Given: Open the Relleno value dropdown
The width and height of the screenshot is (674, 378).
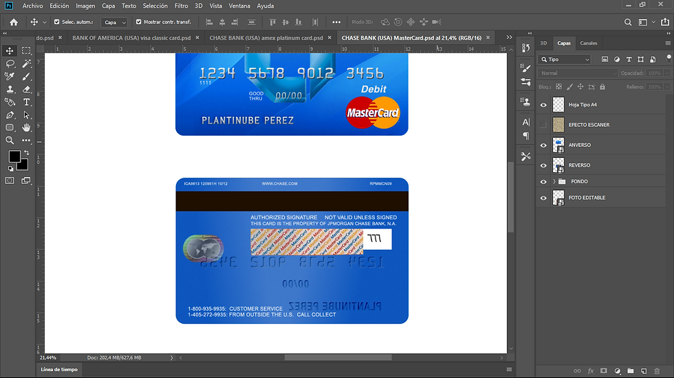Looking at the screenshot, I should click(666, 86).
